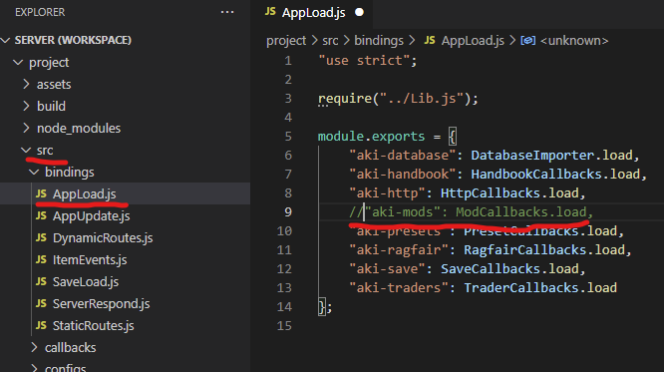Click DatabaseImporter.load on line 6
Viewport: 664px width, 372px height.
[x=551, y=155]
